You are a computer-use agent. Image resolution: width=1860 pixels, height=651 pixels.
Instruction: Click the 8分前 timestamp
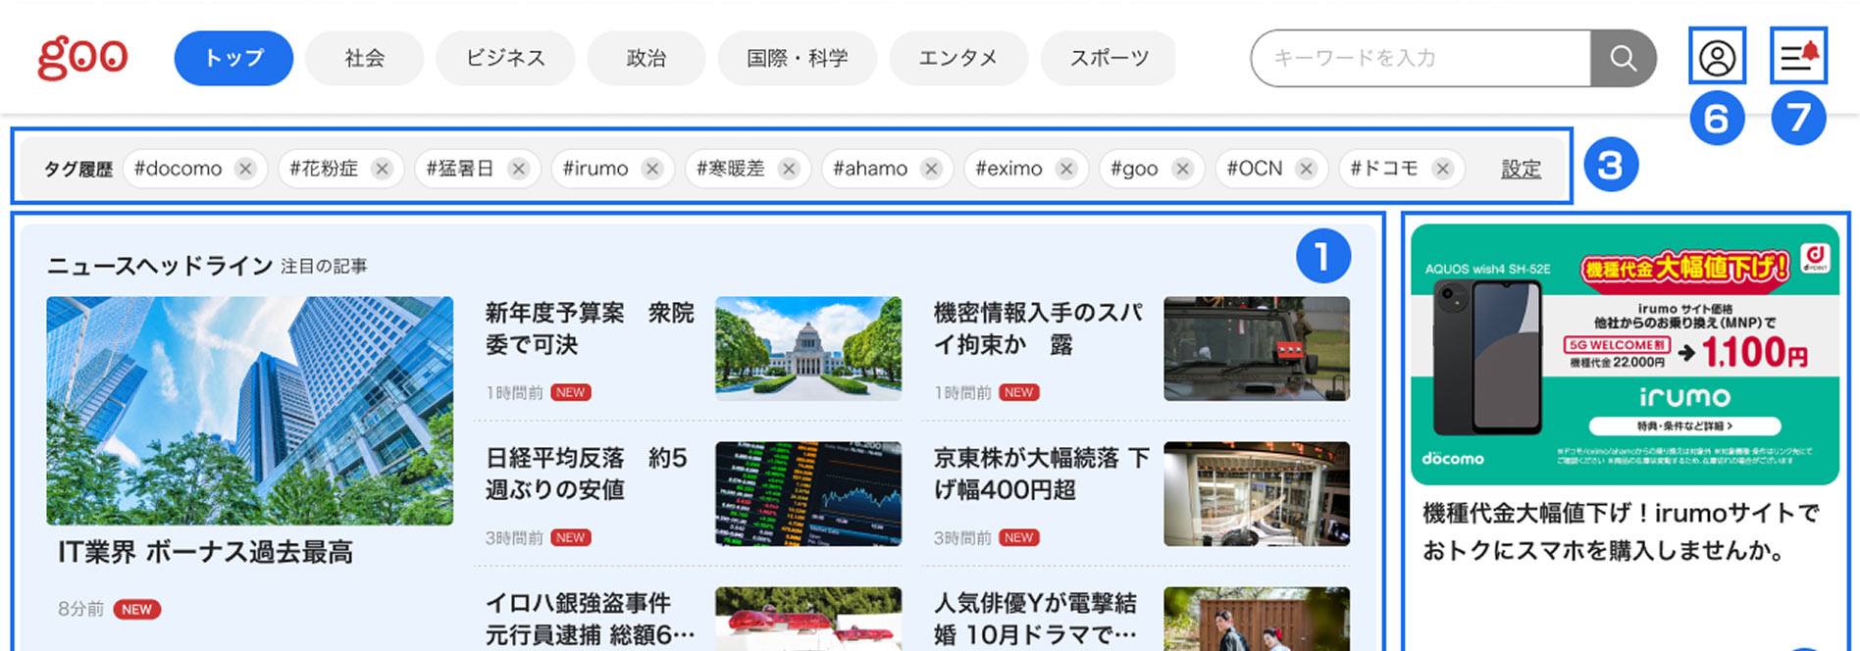pos(80,609)
